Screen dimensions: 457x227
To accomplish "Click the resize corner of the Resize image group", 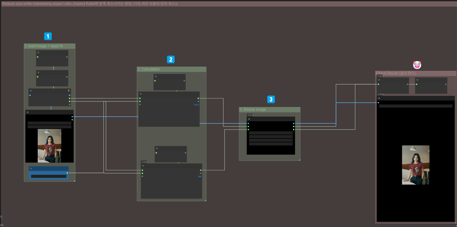I will click(299, 159).
